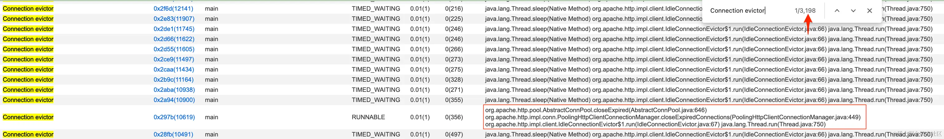The width and height of the screenshot is (944, 139).
Task: Click TIMED_WAITING in row 0x28fb(10491)
Action: click(x=376, y=135)
